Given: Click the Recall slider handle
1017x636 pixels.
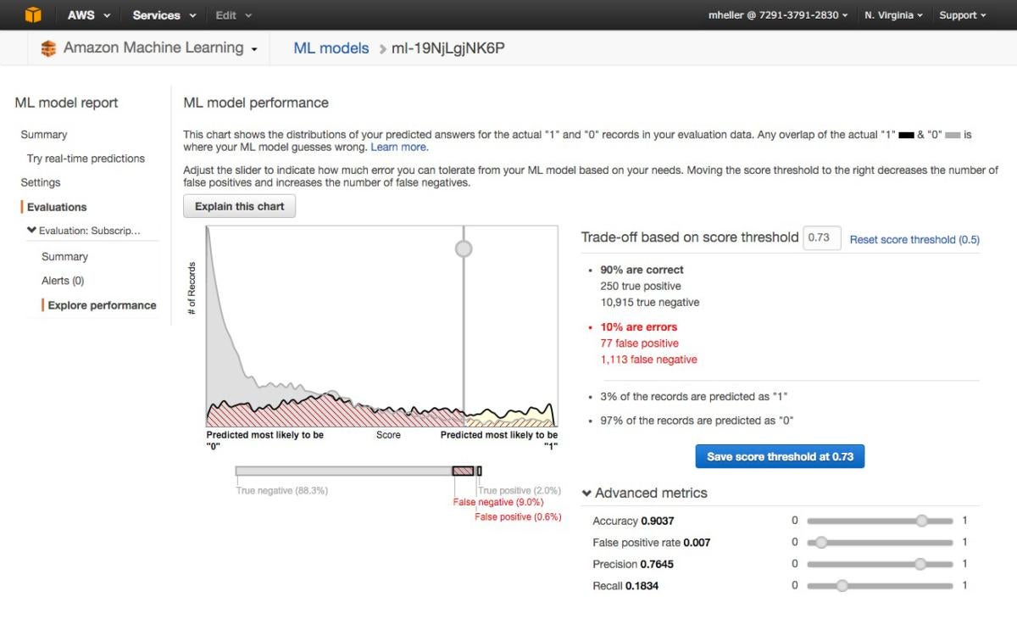Looking at the screenshot, I should [842, 585].
